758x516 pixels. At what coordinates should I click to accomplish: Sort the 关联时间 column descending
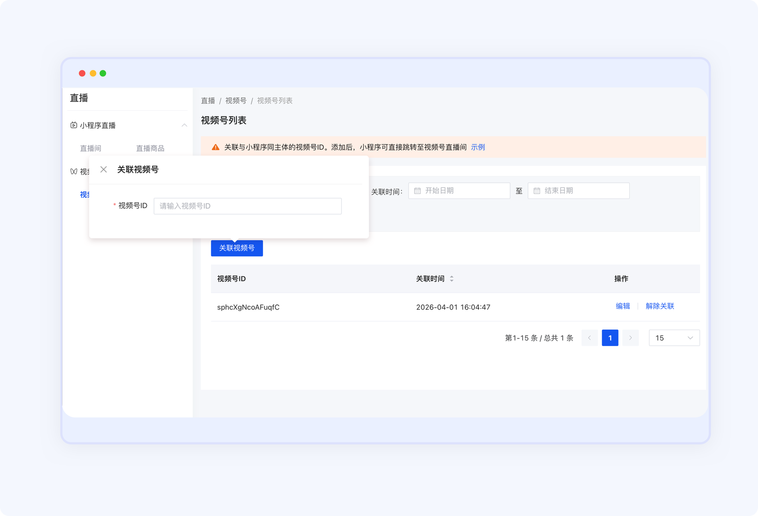(x=452, y=281)
